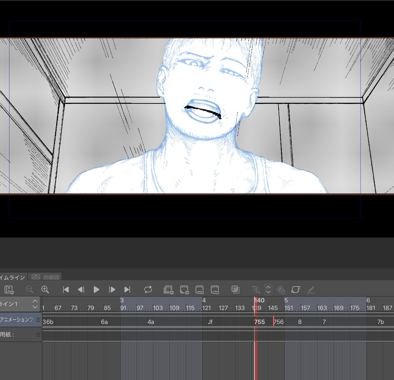This screenshot has width=394, height=380.
Task: Open the animation folder track menu
Action: (x=38, y=320)
